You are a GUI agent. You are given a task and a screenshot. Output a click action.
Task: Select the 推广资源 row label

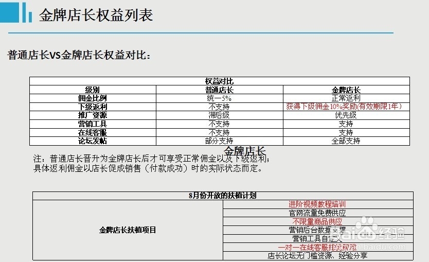coord(93,115)
